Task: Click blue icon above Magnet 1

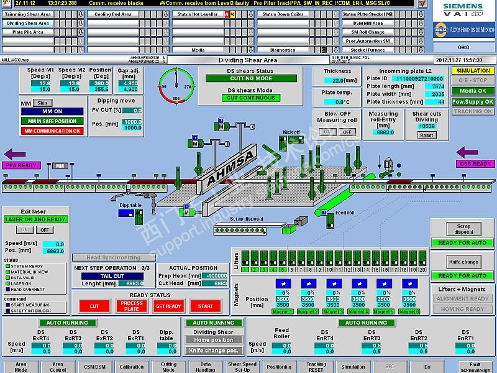Action: click(283, 283)
